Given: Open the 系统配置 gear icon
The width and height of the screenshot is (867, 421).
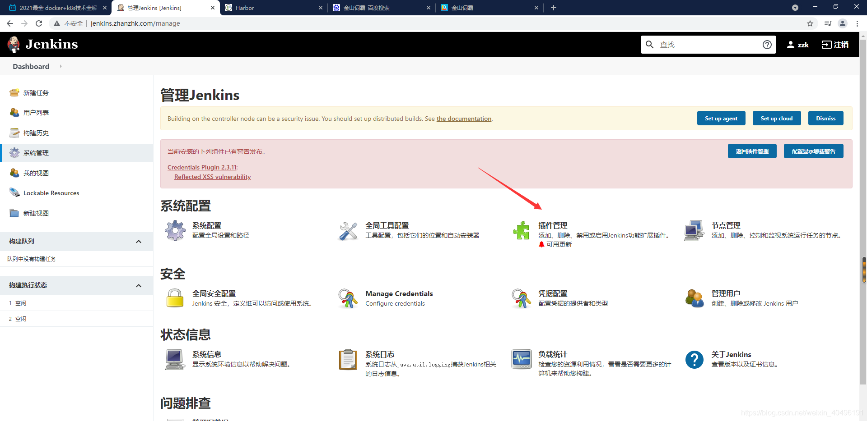Looking at the screenshot, I should pos(175,231).
